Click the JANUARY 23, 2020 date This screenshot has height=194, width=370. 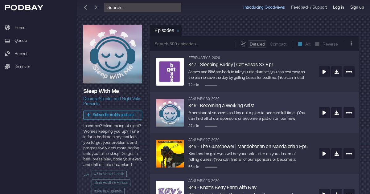click(204, 181)
